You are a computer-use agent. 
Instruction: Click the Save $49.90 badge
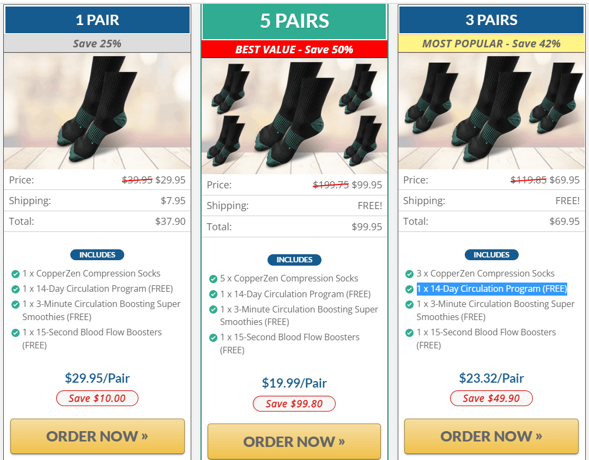pyautogui.click(x=491, y=398)
